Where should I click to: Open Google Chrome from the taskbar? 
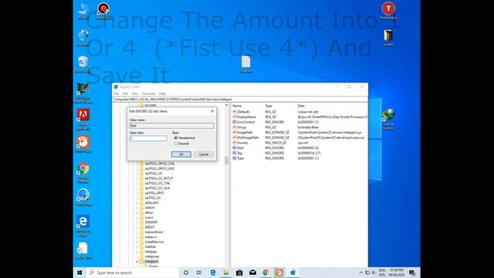[266, 273]
